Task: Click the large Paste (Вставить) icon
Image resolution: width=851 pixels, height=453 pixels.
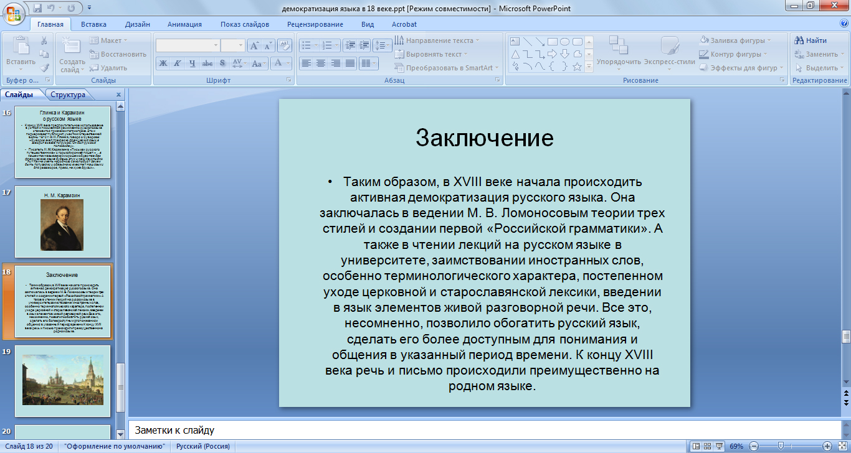Action: point(21,47)
